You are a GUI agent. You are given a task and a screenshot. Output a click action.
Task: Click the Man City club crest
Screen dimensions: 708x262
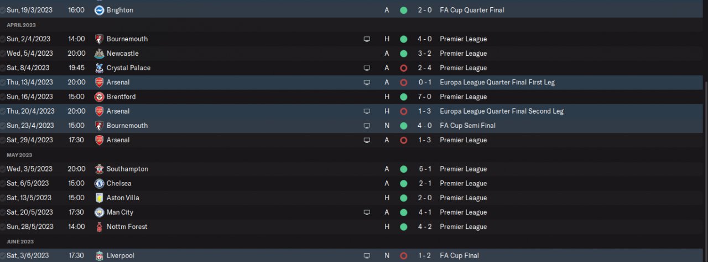pyautogui.click(x=100, y=212)
